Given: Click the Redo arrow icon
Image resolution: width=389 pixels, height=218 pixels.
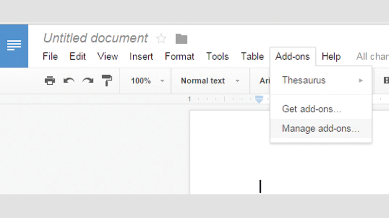Looking at the screenshot, I should 88,81.
